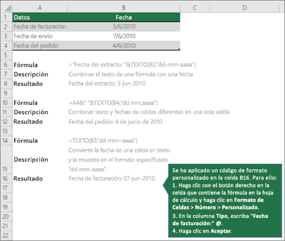Image resolution: width=285 pixels, height=241 pixels.
Task: Select row 13 header
Action: 6,131
